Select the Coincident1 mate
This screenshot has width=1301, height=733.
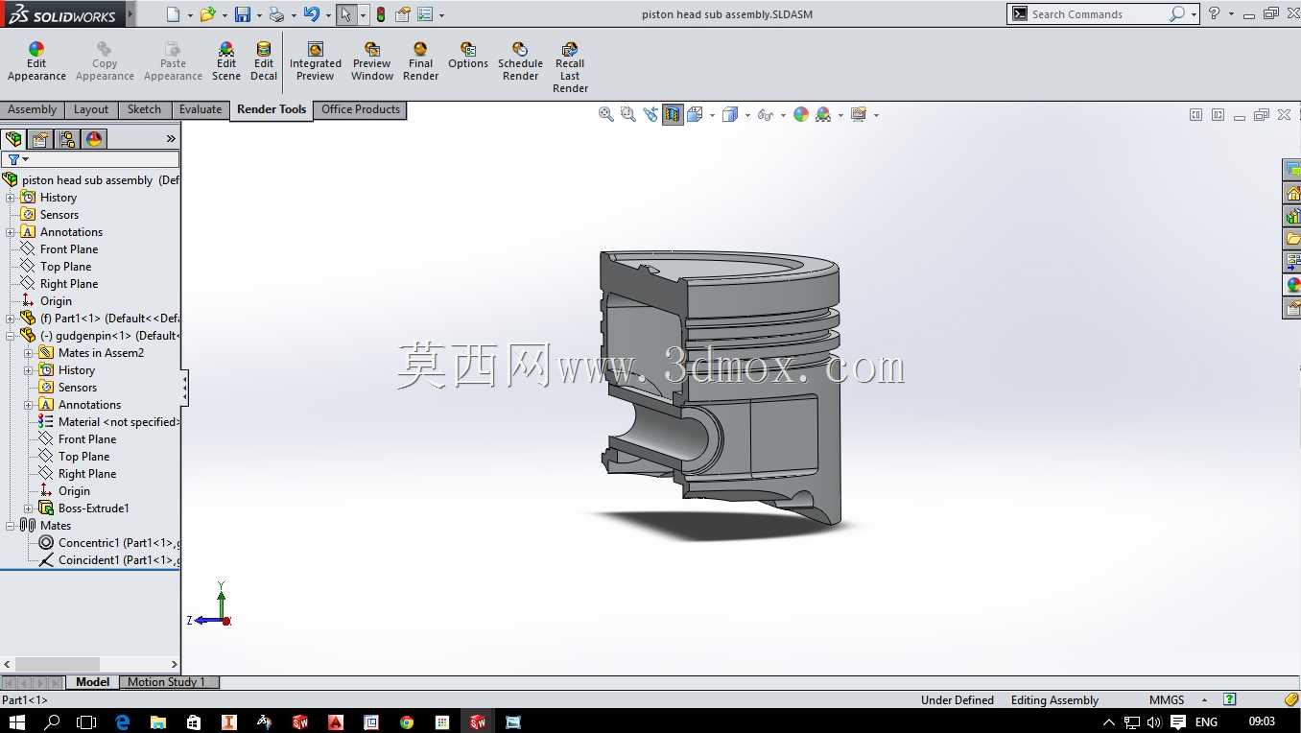point(107,560)
